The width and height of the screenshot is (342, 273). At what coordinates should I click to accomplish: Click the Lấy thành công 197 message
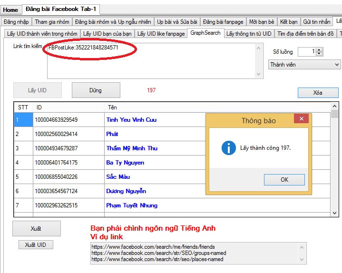point(265,148)
